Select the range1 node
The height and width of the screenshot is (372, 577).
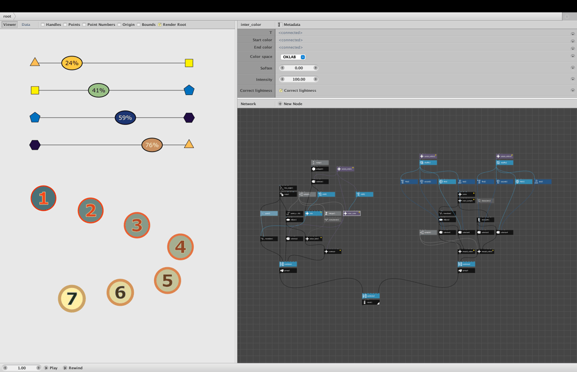[x=320, y=162]
